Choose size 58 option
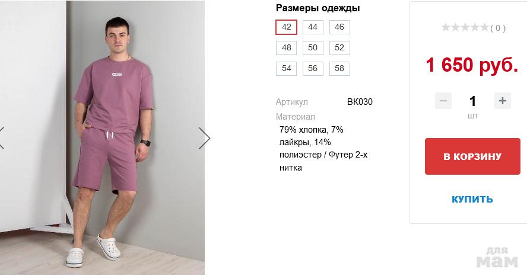 pos(339,69)
